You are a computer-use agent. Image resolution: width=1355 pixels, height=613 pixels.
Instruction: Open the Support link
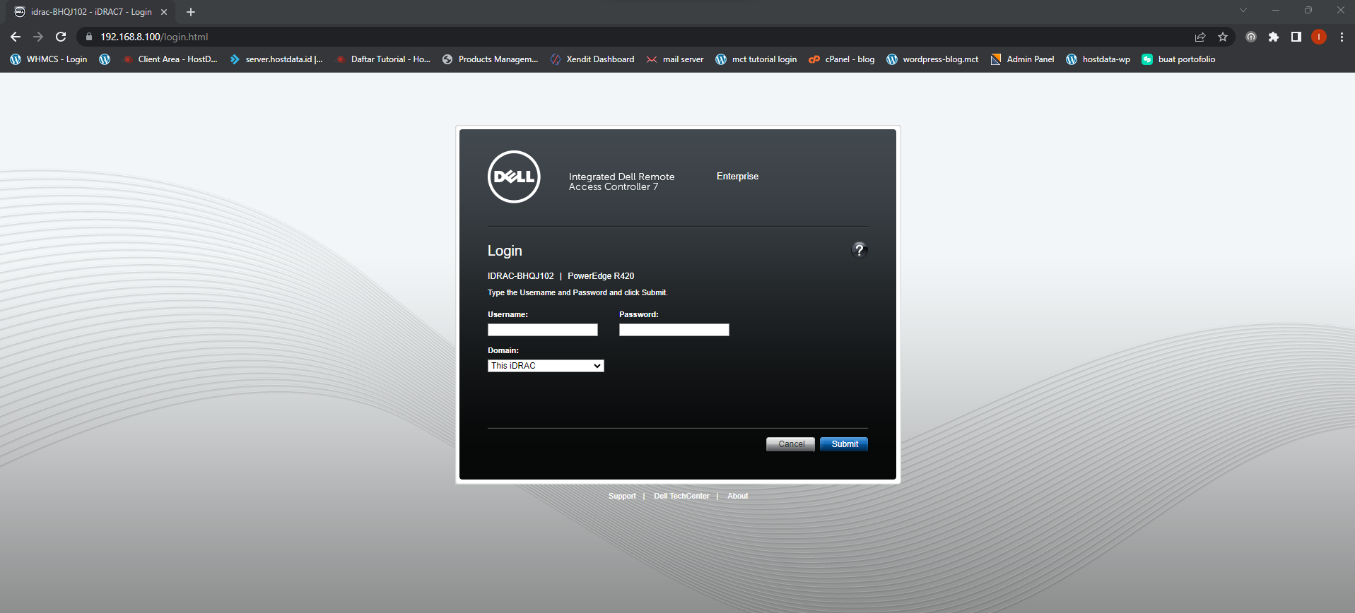(x=622, y=496)
